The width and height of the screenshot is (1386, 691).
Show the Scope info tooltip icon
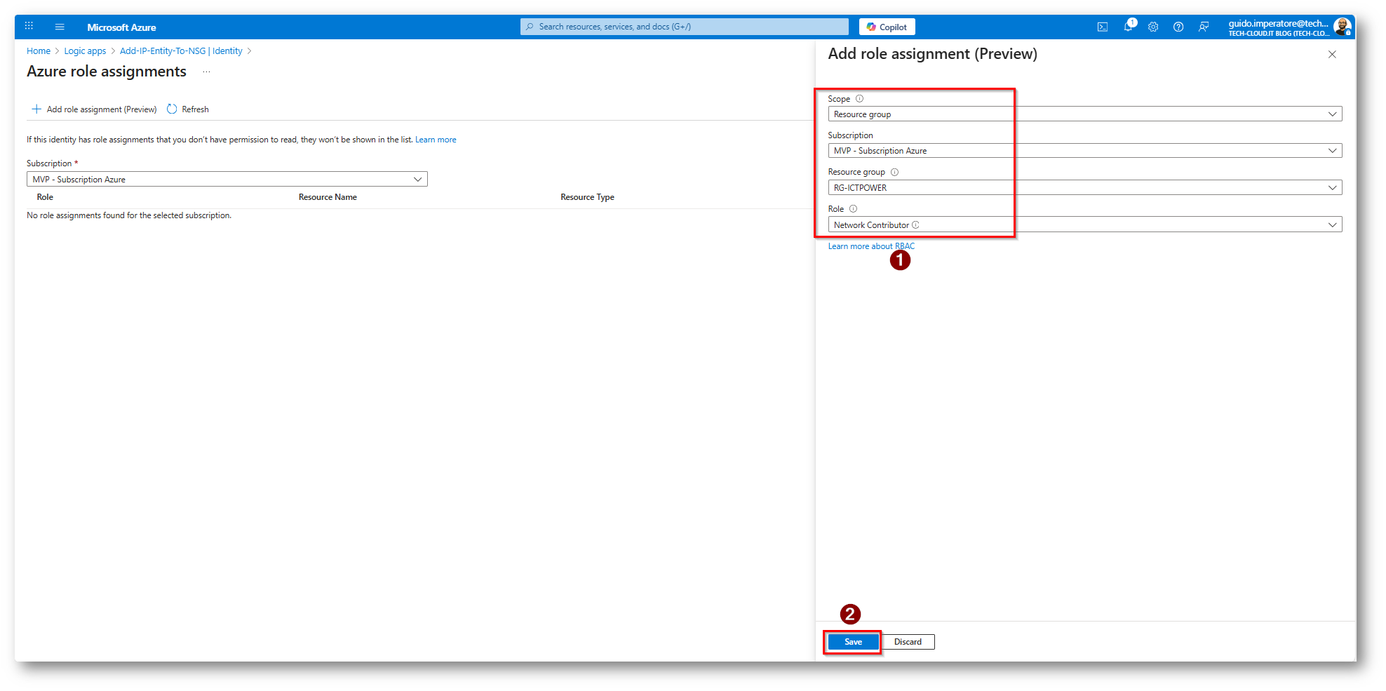click(859, 99)
